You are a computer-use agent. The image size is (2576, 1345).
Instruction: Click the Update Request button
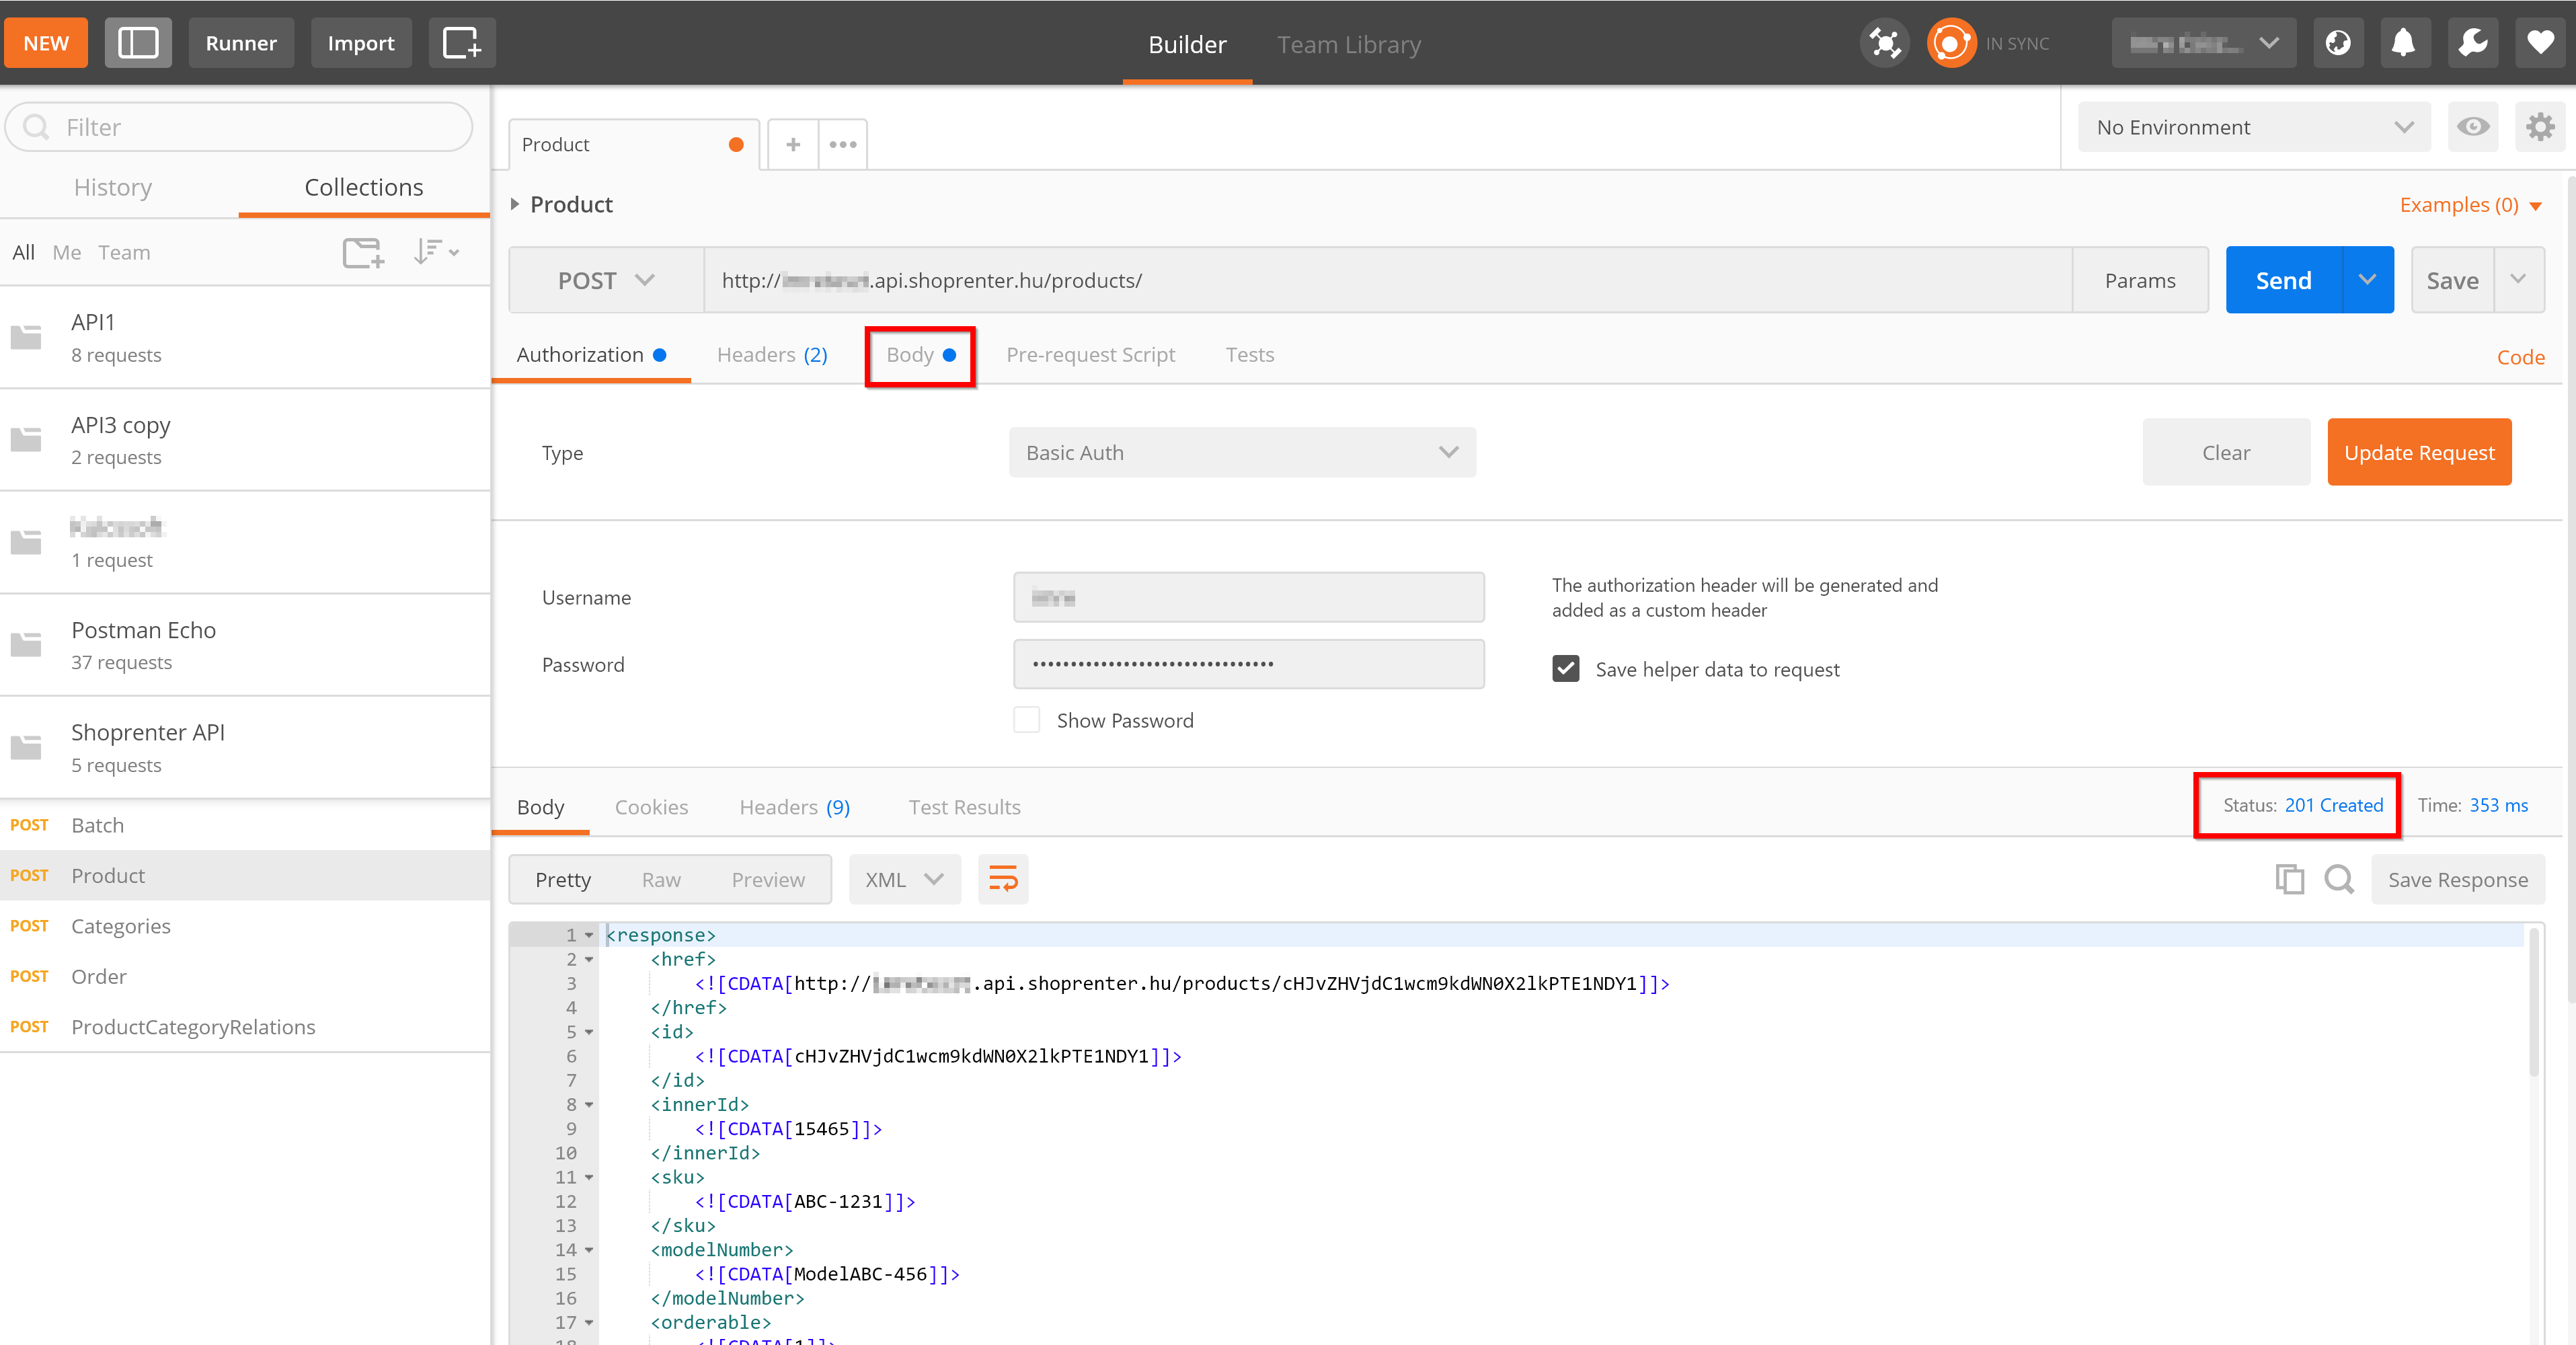pyautogui.click(x=2419, y=452)
